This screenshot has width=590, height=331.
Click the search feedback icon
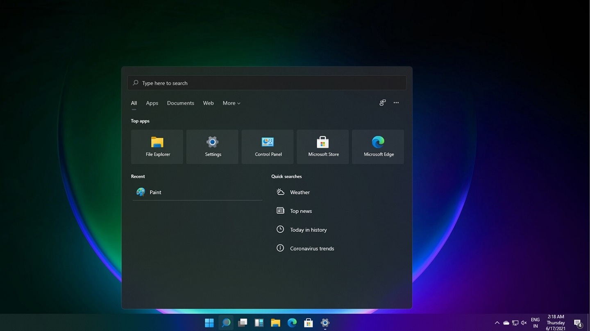(x=382, y=103)
